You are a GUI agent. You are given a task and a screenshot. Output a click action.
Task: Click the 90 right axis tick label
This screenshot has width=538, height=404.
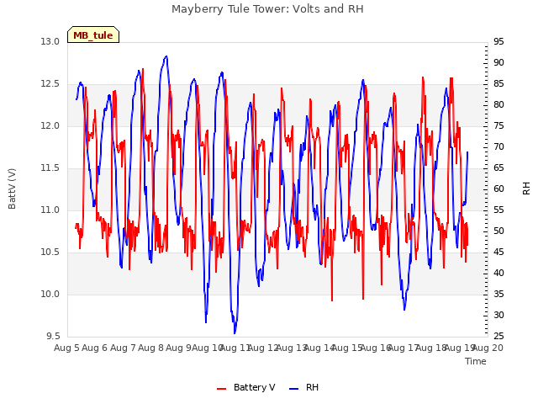click(498, 62)
